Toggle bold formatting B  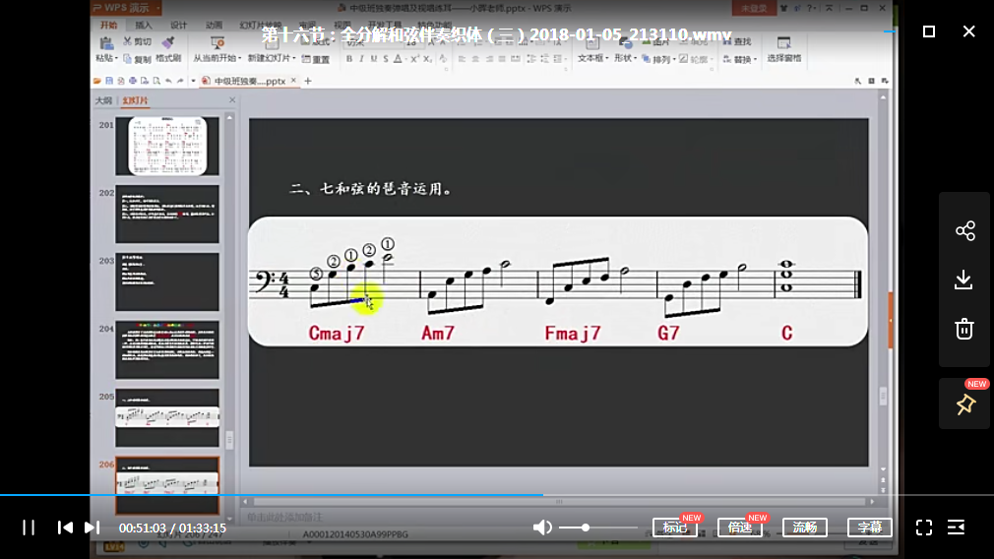[348, 59]
